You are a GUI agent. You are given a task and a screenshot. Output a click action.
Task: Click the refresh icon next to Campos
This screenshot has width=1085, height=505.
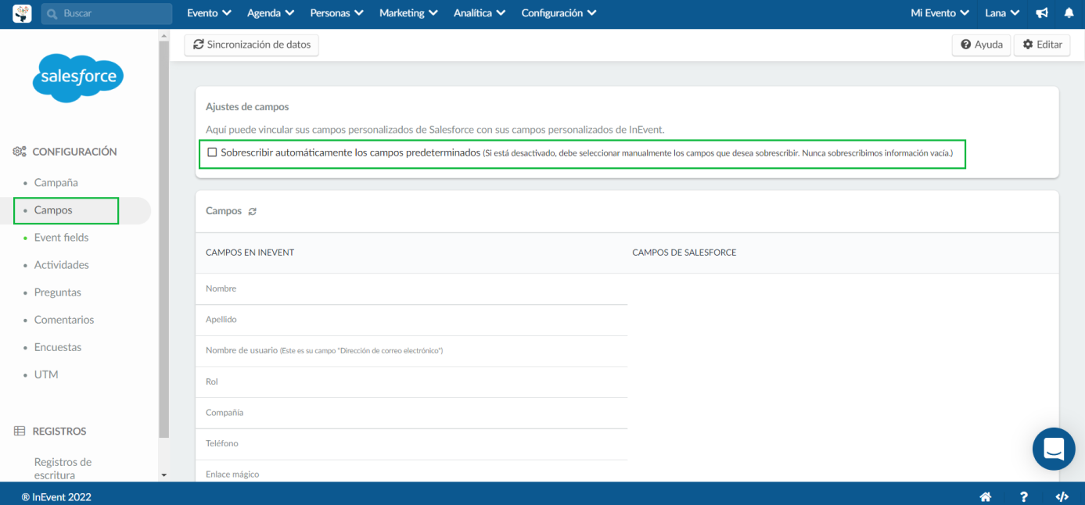[252, 211]
